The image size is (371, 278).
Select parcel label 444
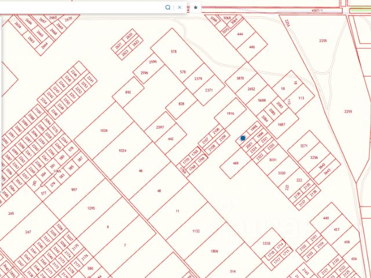[x=240, y=34]
